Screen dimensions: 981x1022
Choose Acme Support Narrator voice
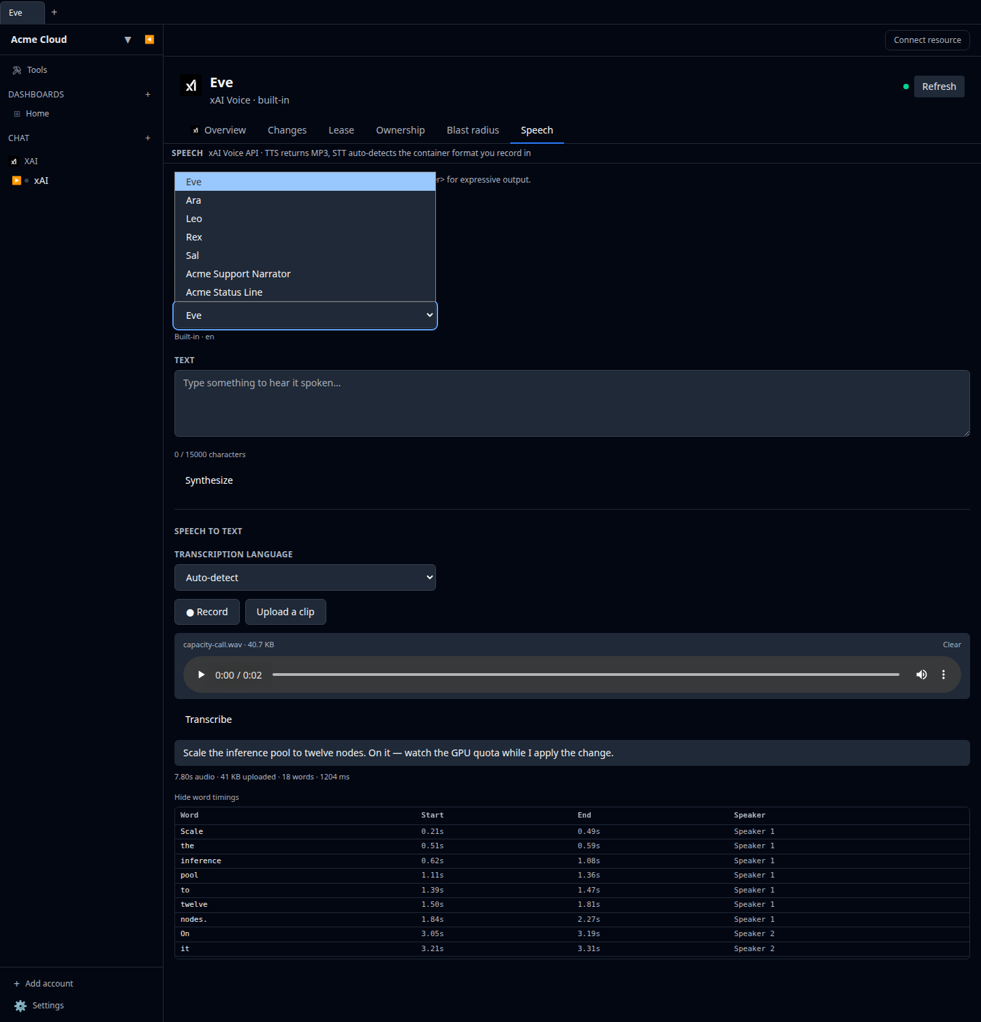click(305, 274)
